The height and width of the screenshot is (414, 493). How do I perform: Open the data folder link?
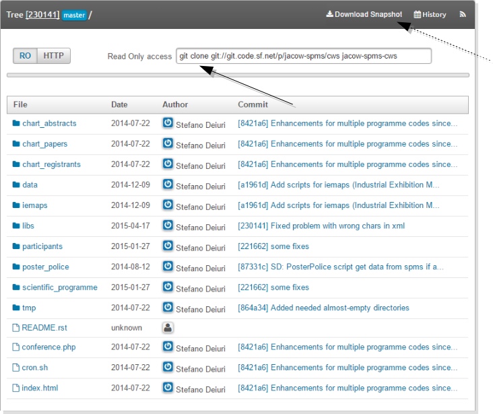(30, 185)
